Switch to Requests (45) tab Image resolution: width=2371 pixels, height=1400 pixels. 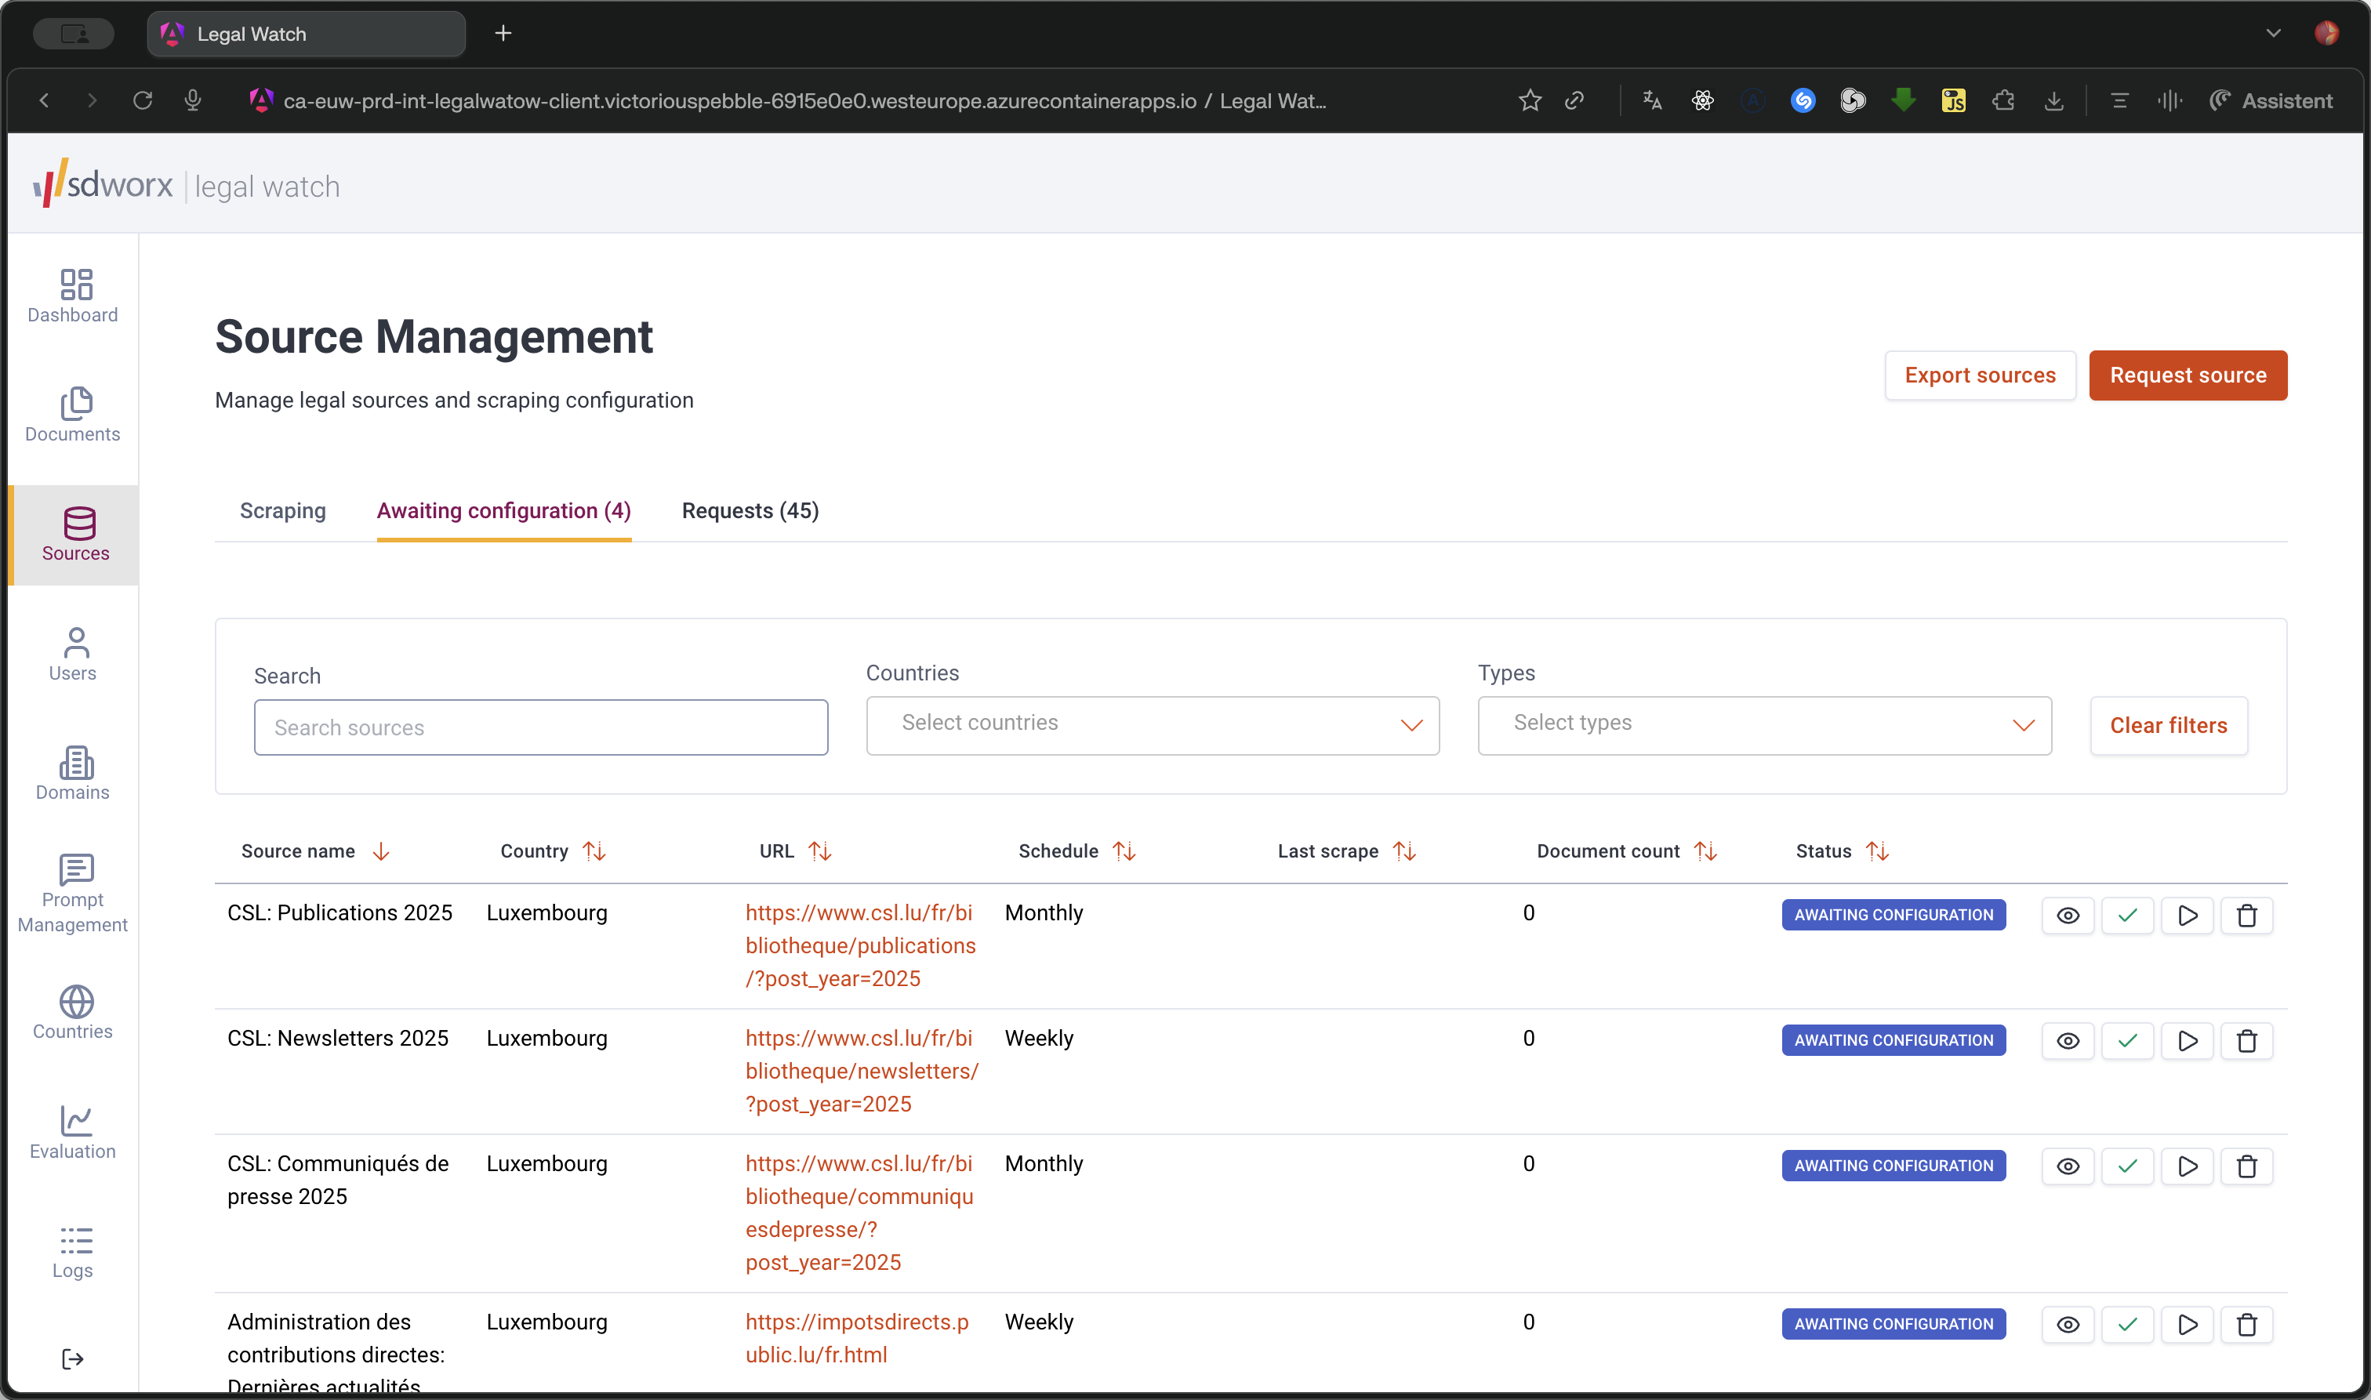pyautogui.click(x=750, y=510)
